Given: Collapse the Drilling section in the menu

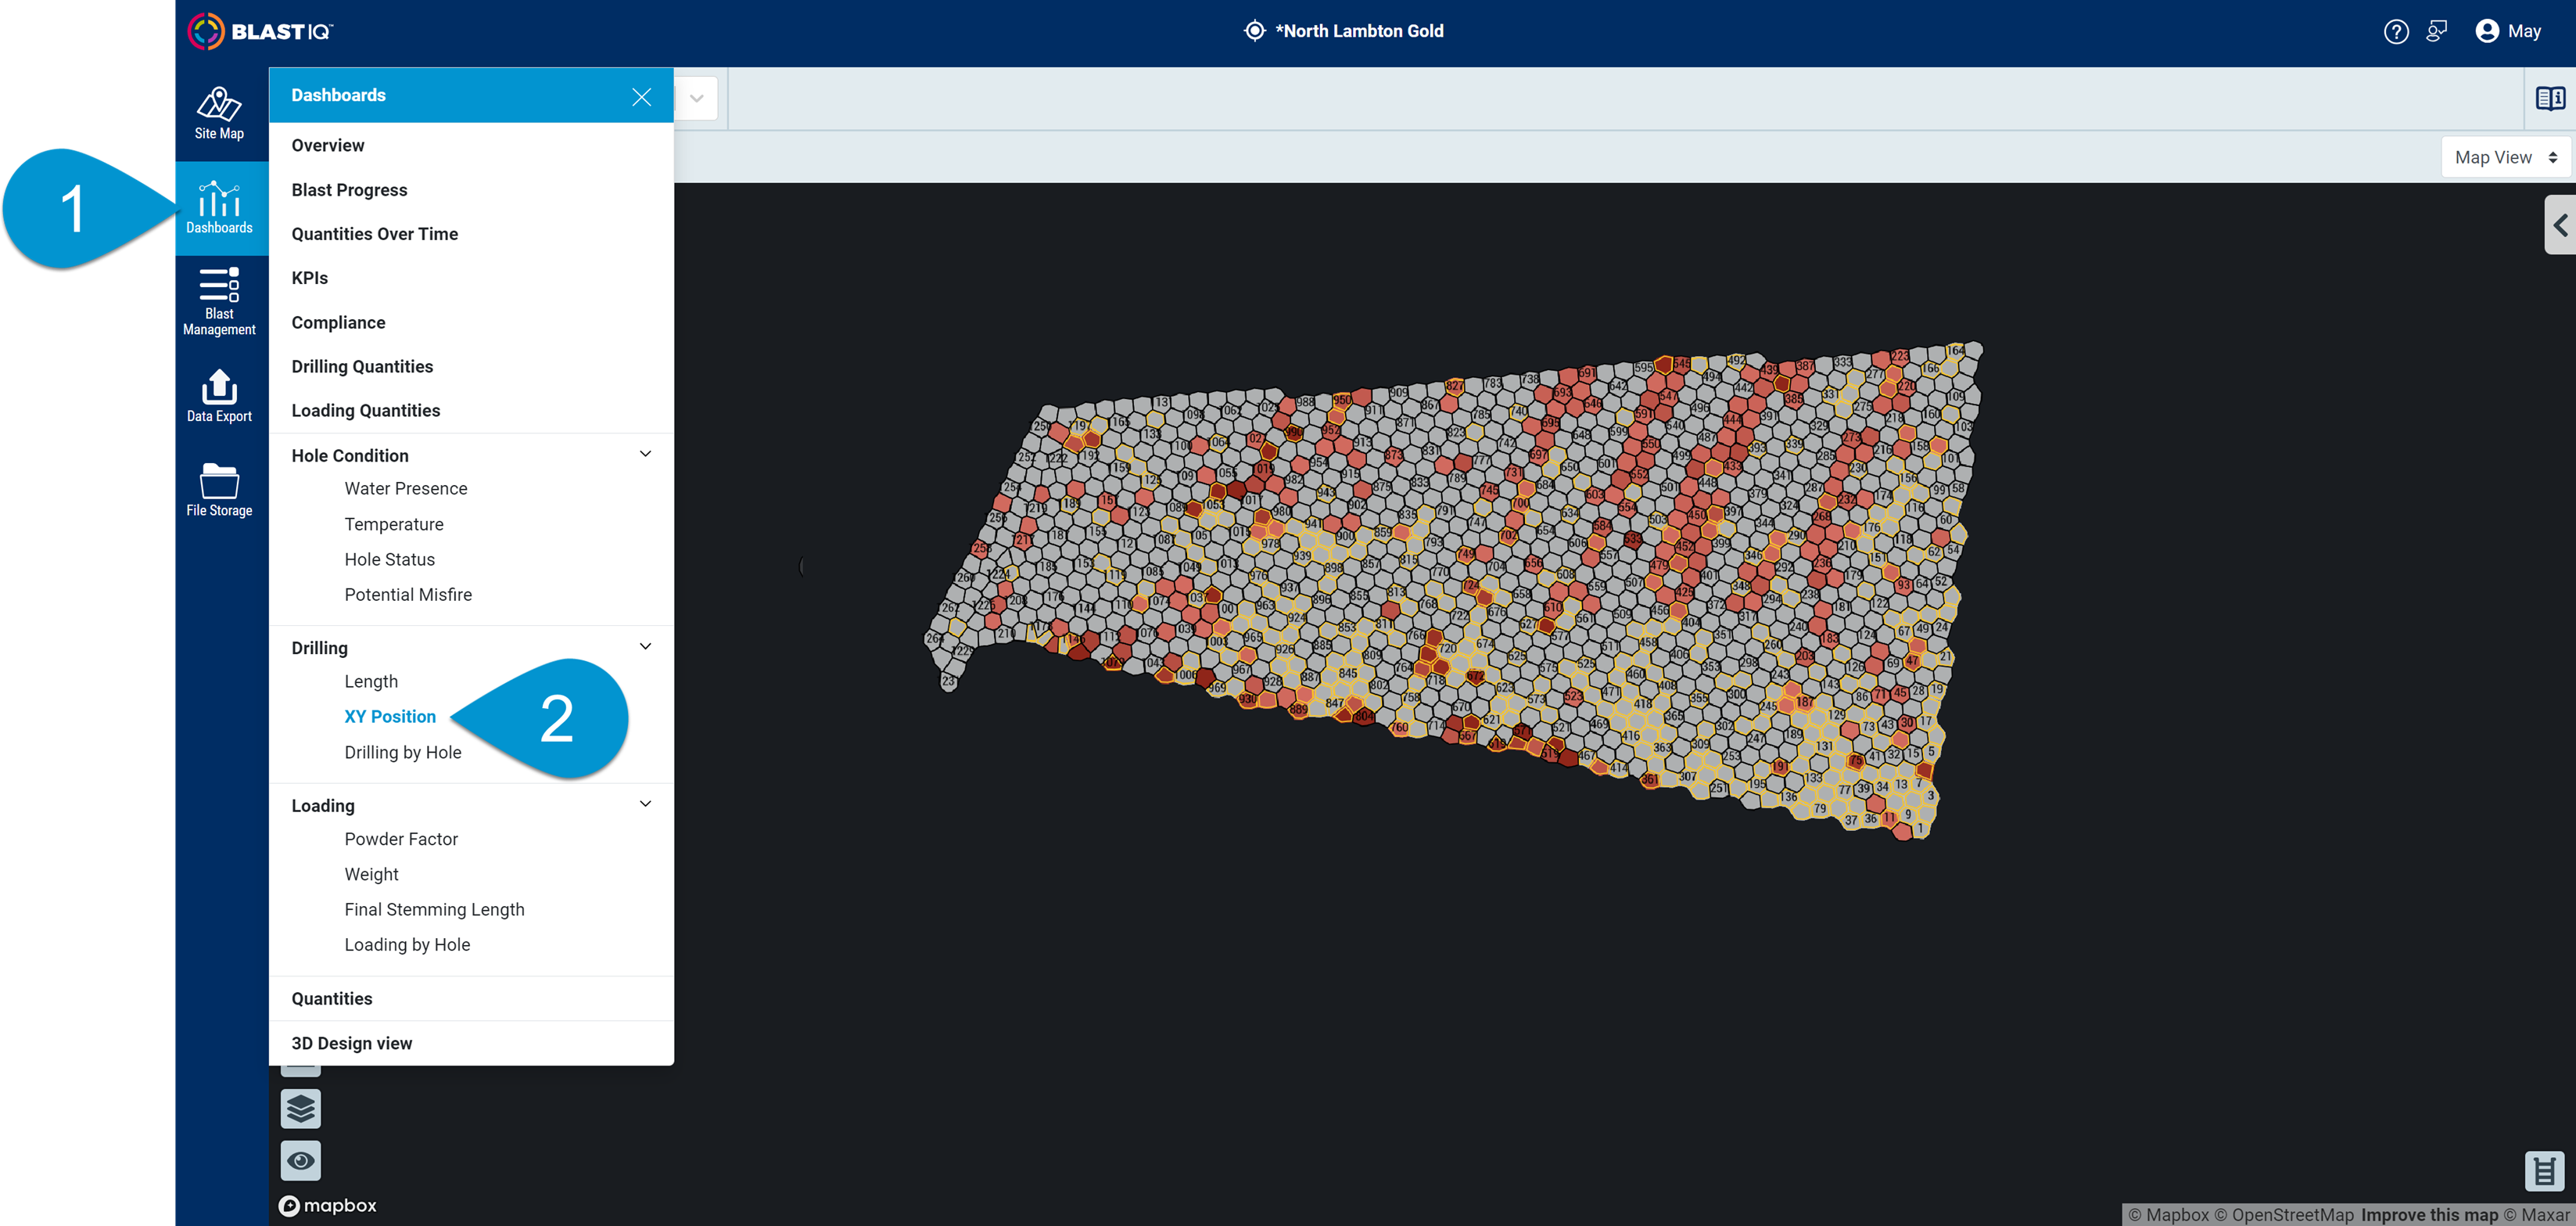Looking at the screenshot, I should [646, 645].
